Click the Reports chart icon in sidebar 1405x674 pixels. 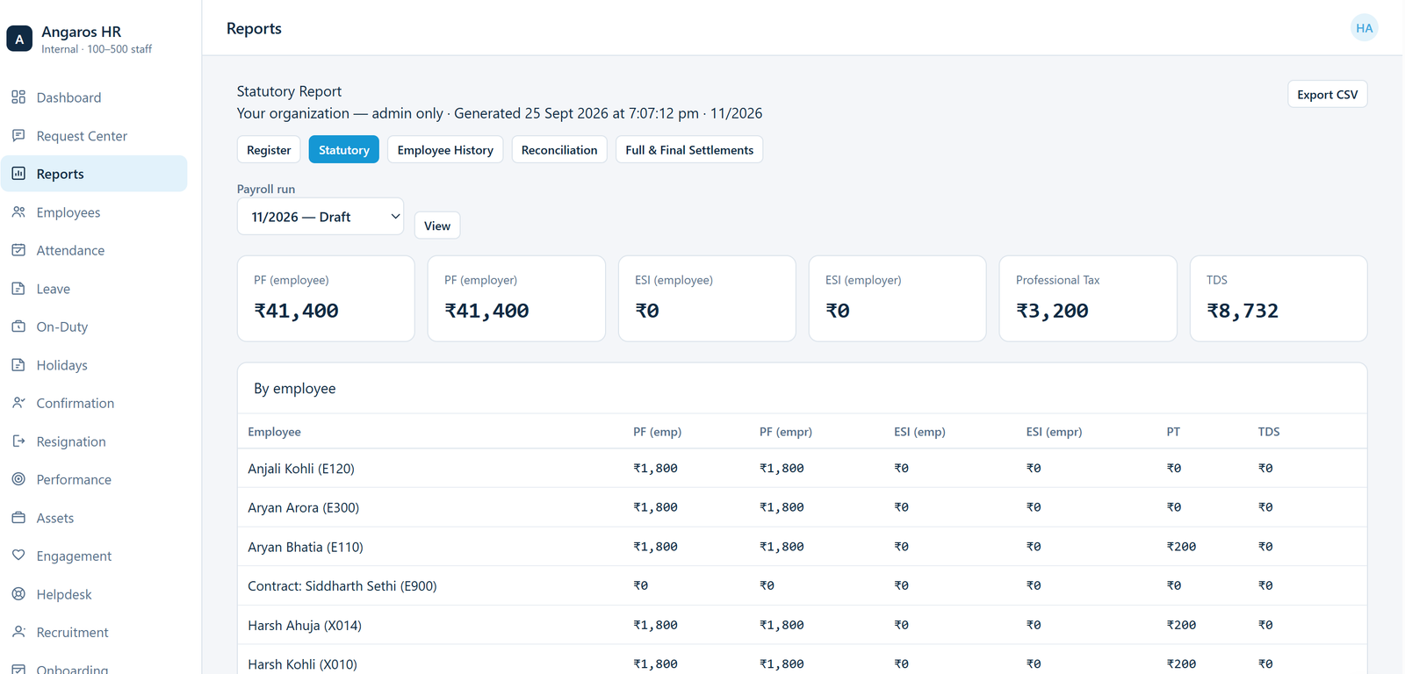pyautogui.click(x=18, y=174)
